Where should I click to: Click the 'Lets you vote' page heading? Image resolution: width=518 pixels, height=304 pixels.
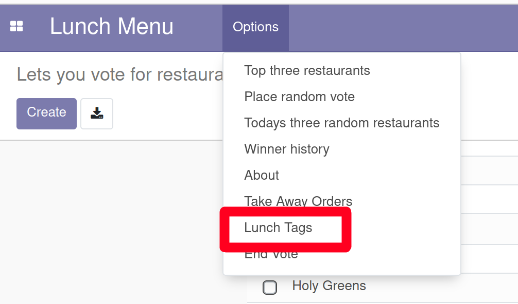point(119,75)
